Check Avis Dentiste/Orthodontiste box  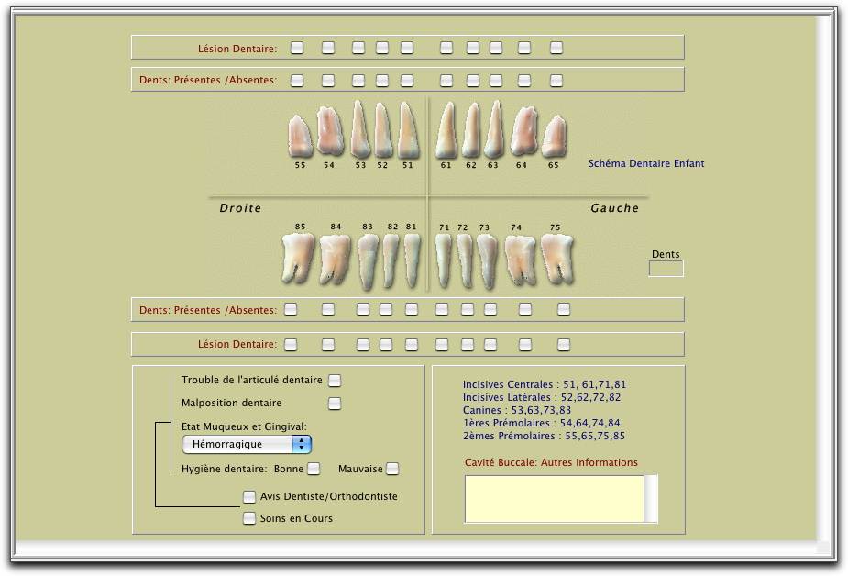coord(248,496)
